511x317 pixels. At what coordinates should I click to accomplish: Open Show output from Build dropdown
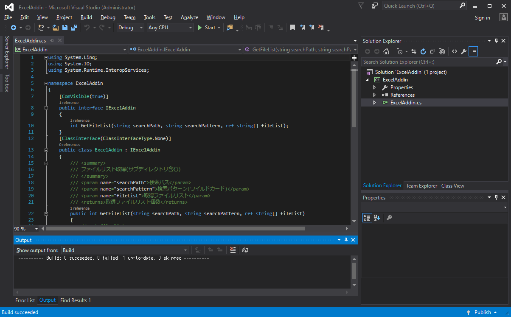(125, 250)
